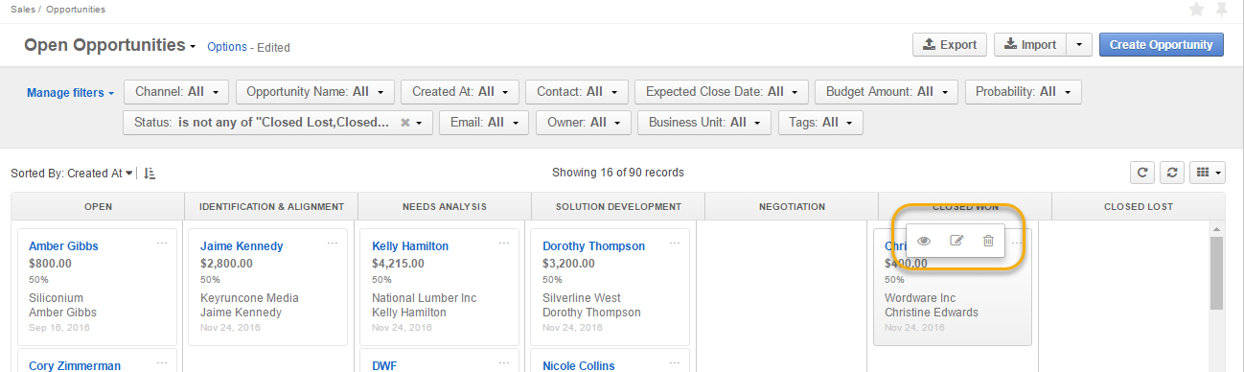Open the Probability filter dropdown
The image size is (1244, 372).
1023,92
